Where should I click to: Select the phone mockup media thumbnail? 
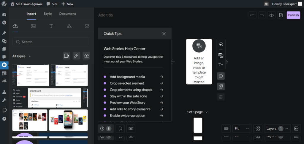coord(69,120)
